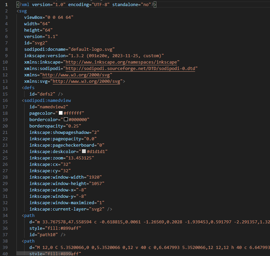Open the pagecolor white color swatch

pos(61,113)
